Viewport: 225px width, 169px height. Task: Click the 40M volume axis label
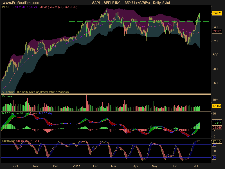[x=215, y=100]
